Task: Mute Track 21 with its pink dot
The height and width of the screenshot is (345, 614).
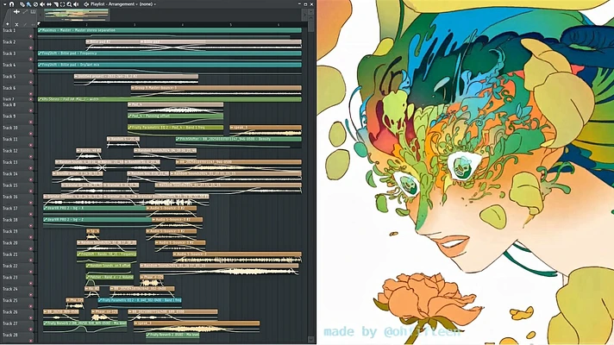Action: click(x=31, y=260)
